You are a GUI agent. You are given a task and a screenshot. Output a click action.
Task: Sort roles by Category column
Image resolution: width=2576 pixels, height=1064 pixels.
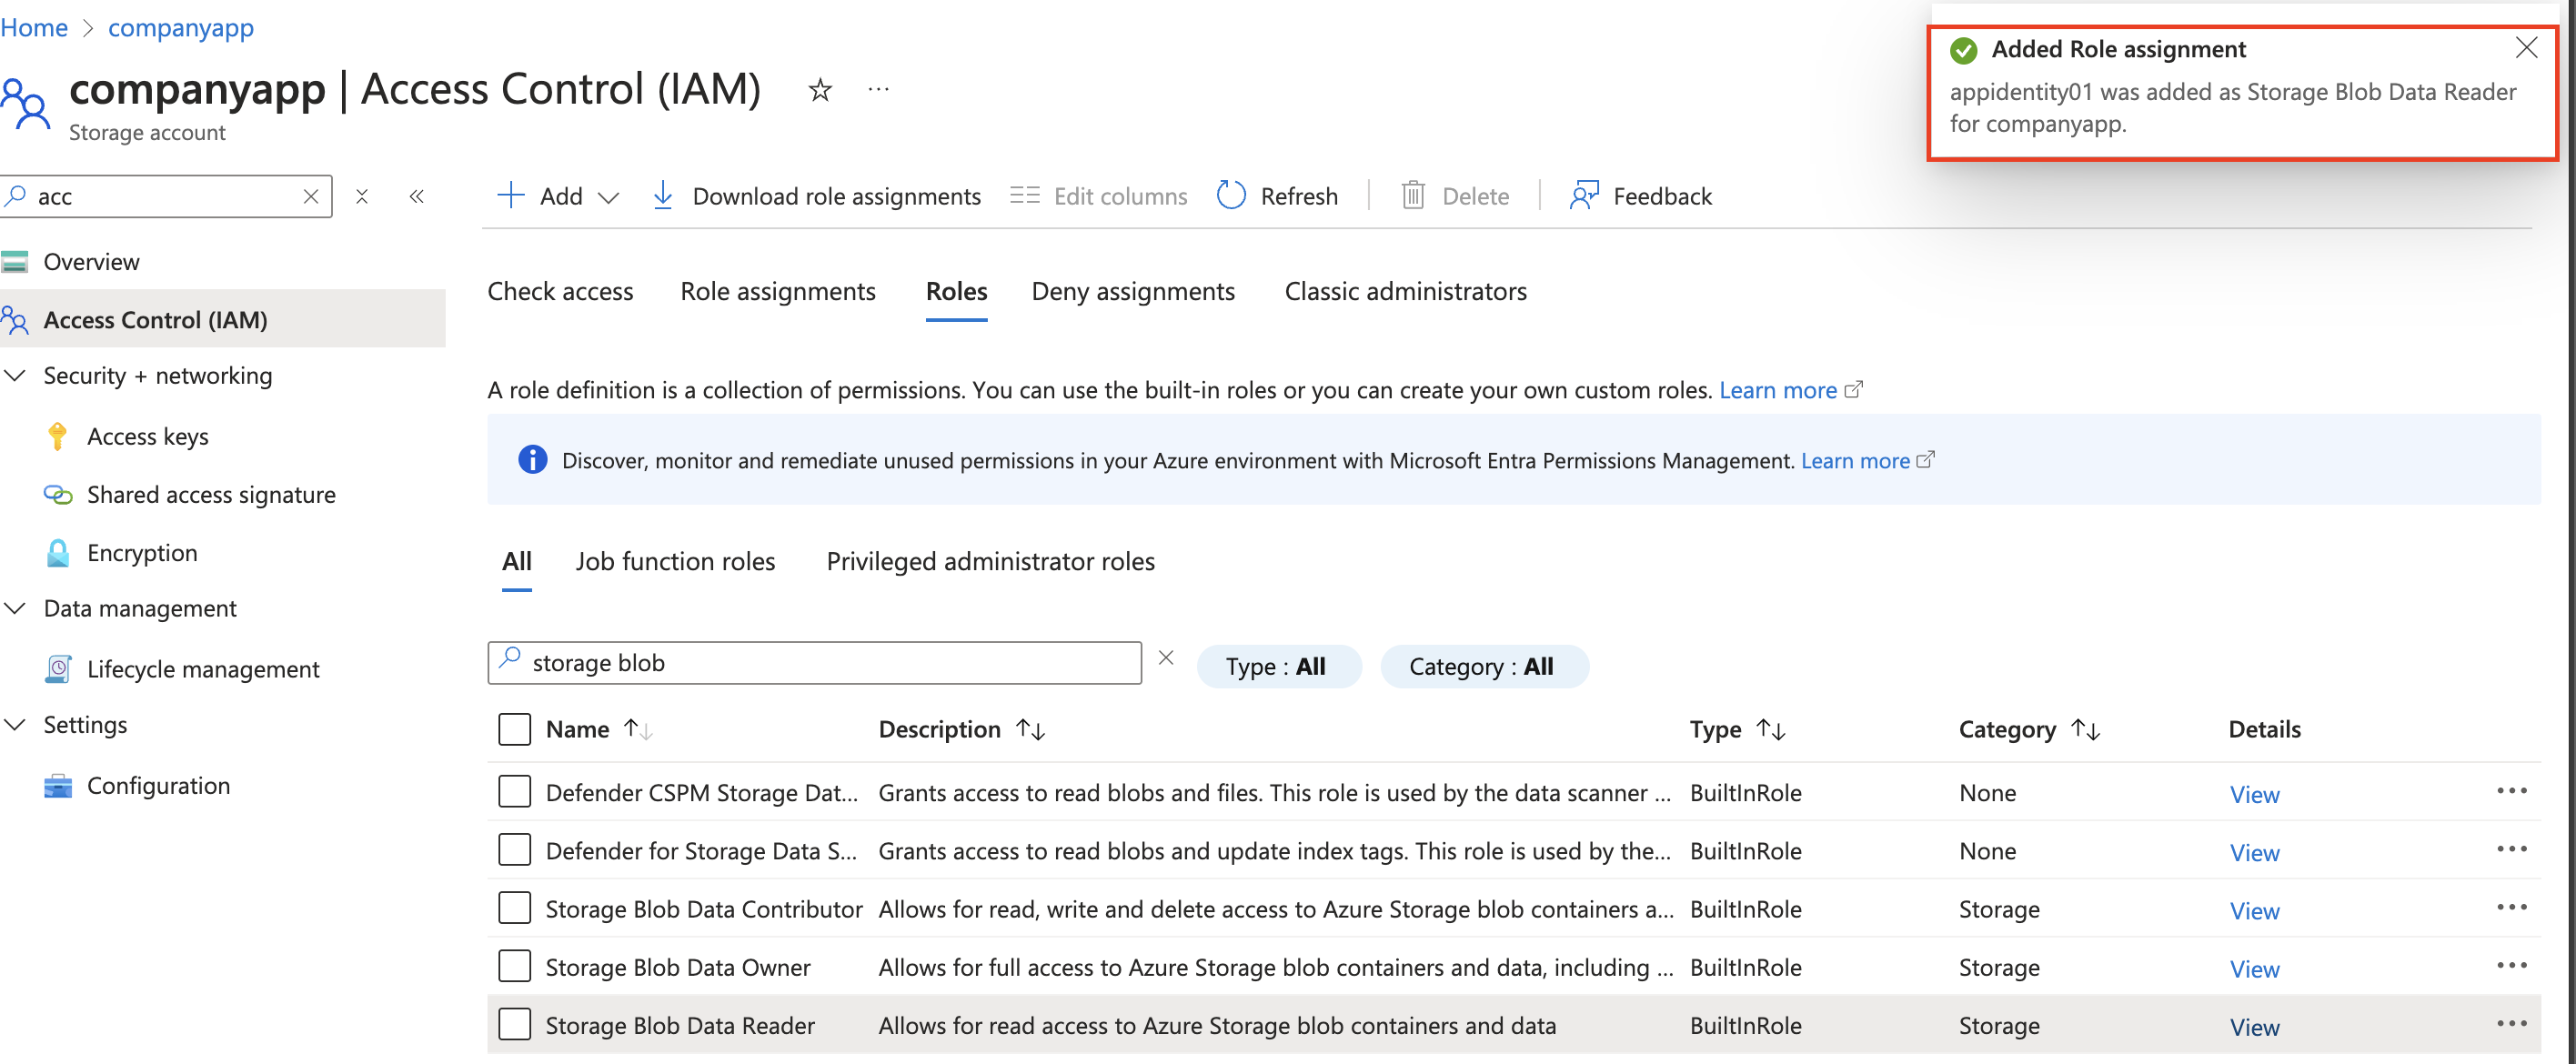click(x=2029, y=729)
